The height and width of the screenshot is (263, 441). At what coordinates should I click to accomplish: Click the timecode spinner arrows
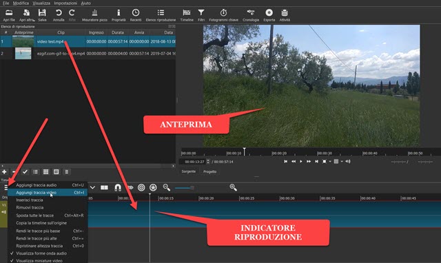point(208,162)
